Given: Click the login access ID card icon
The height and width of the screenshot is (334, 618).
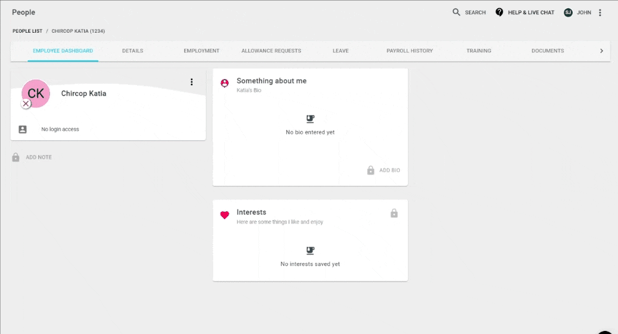Looking at the screenshot, I should pos(22,129).
